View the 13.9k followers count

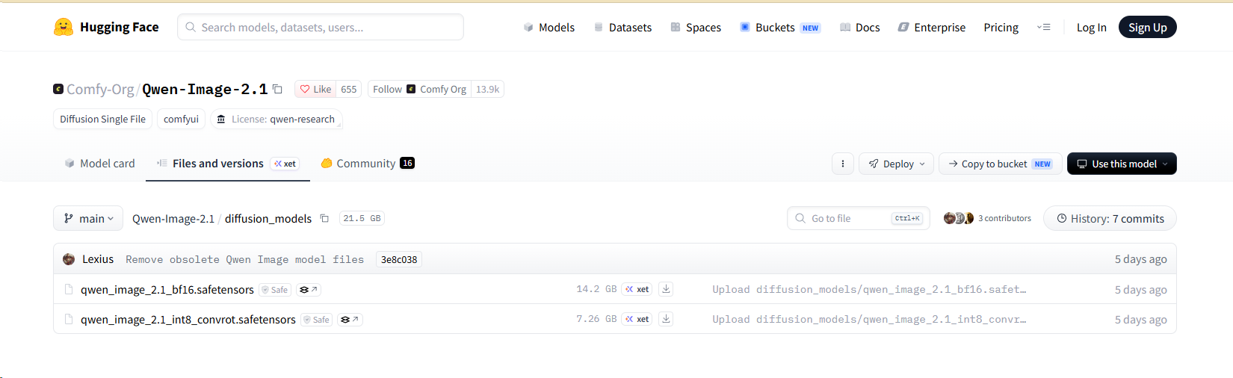pos(488,89)
